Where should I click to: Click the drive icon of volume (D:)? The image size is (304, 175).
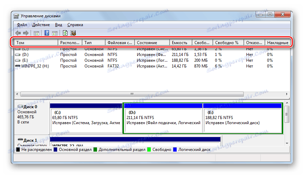pos(18,55)
